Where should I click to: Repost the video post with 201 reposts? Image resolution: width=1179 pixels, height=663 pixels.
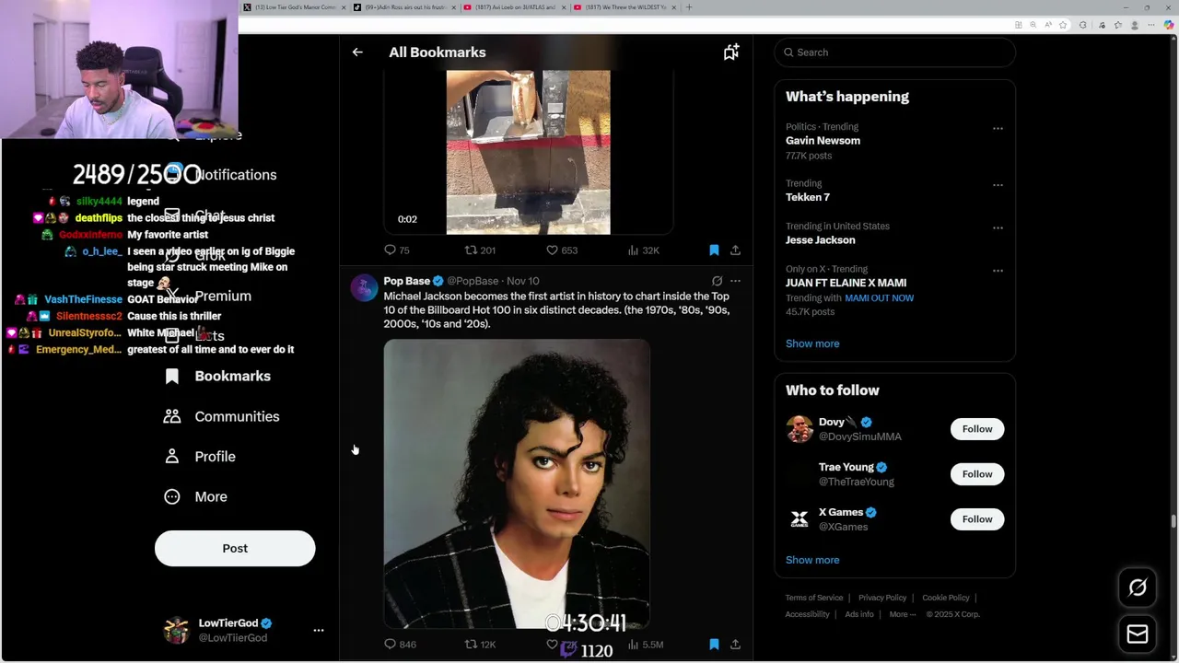[480, 250]
